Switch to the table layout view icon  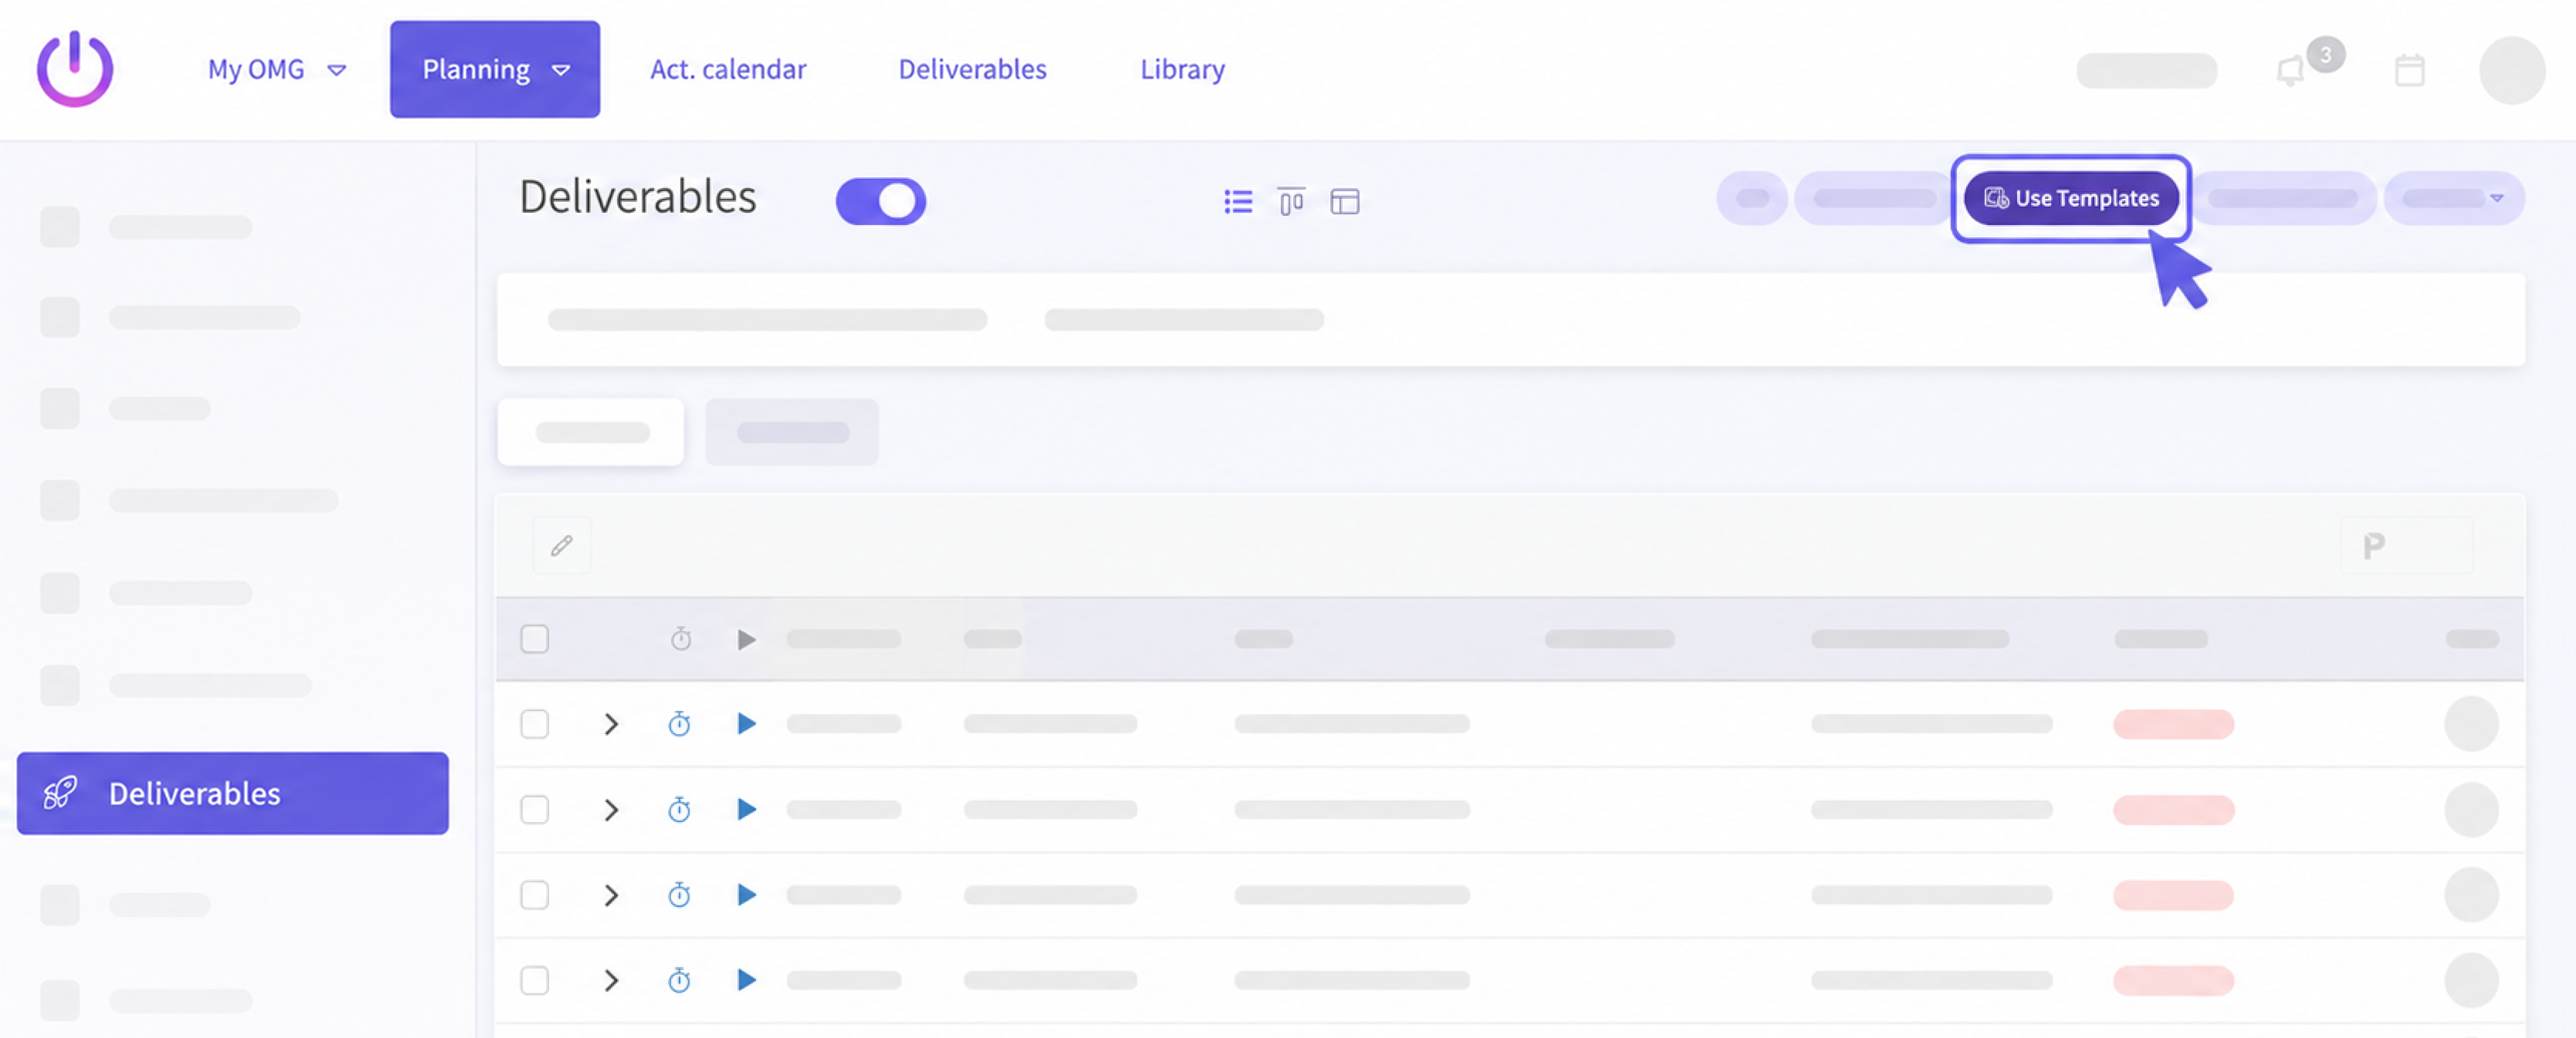coord(1345,202)
